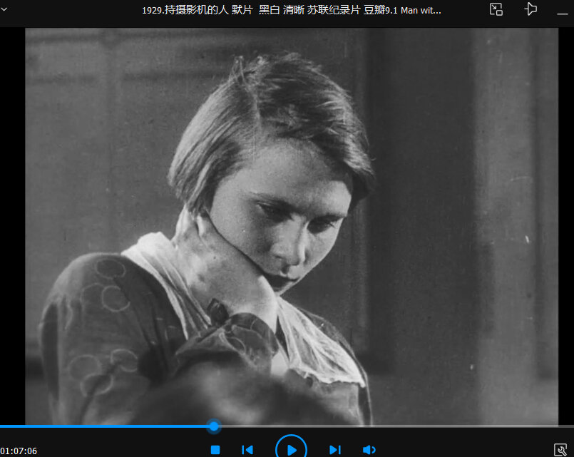Switch to mini player mode icon
This screenshot has height=457, width=574.
click(496, 9)
